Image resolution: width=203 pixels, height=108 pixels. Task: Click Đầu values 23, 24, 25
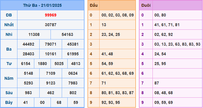pos(111,34)
